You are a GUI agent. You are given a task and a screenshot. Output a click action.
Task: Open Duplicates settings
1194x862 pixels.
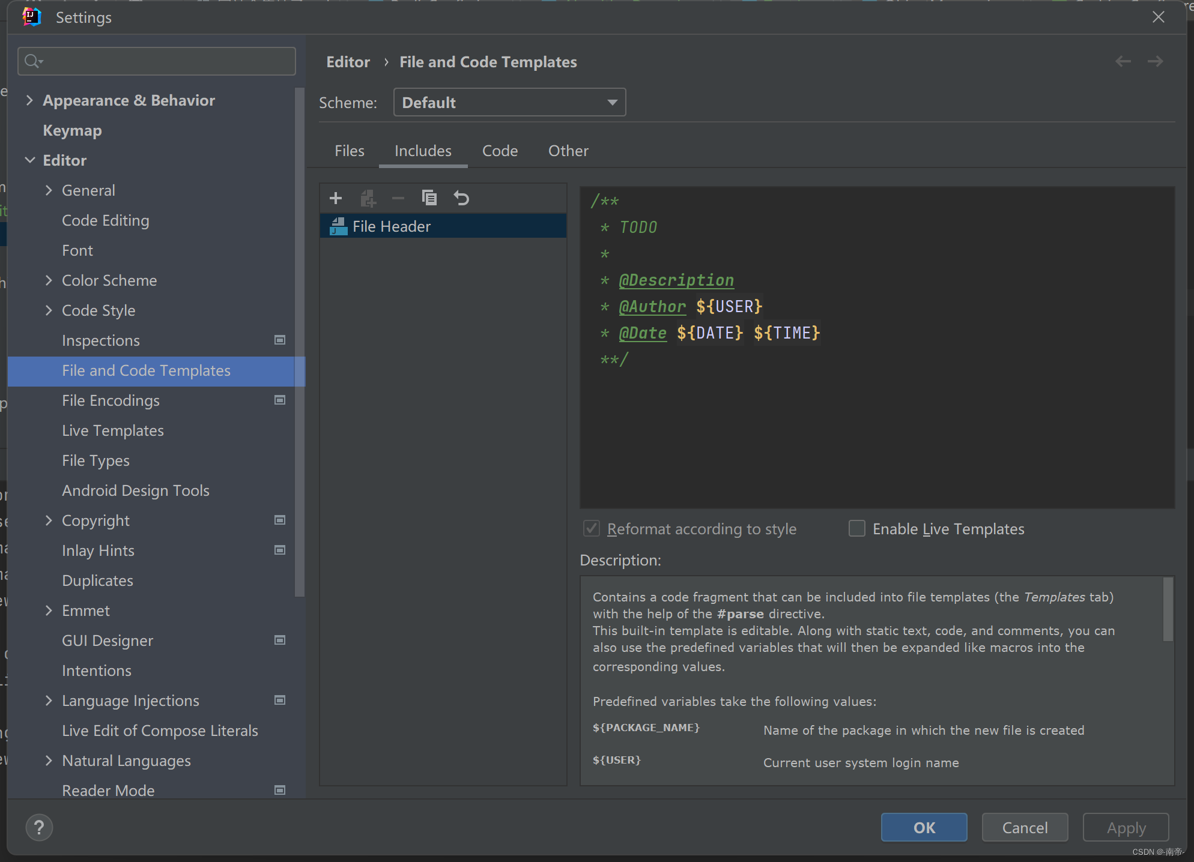97,580
